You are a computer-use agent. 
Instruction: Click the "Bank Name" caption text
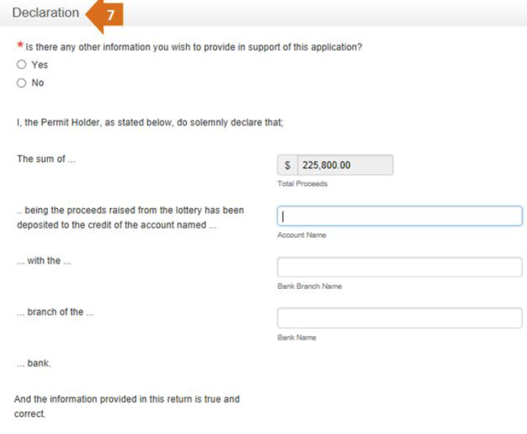[x=297, y=338]
